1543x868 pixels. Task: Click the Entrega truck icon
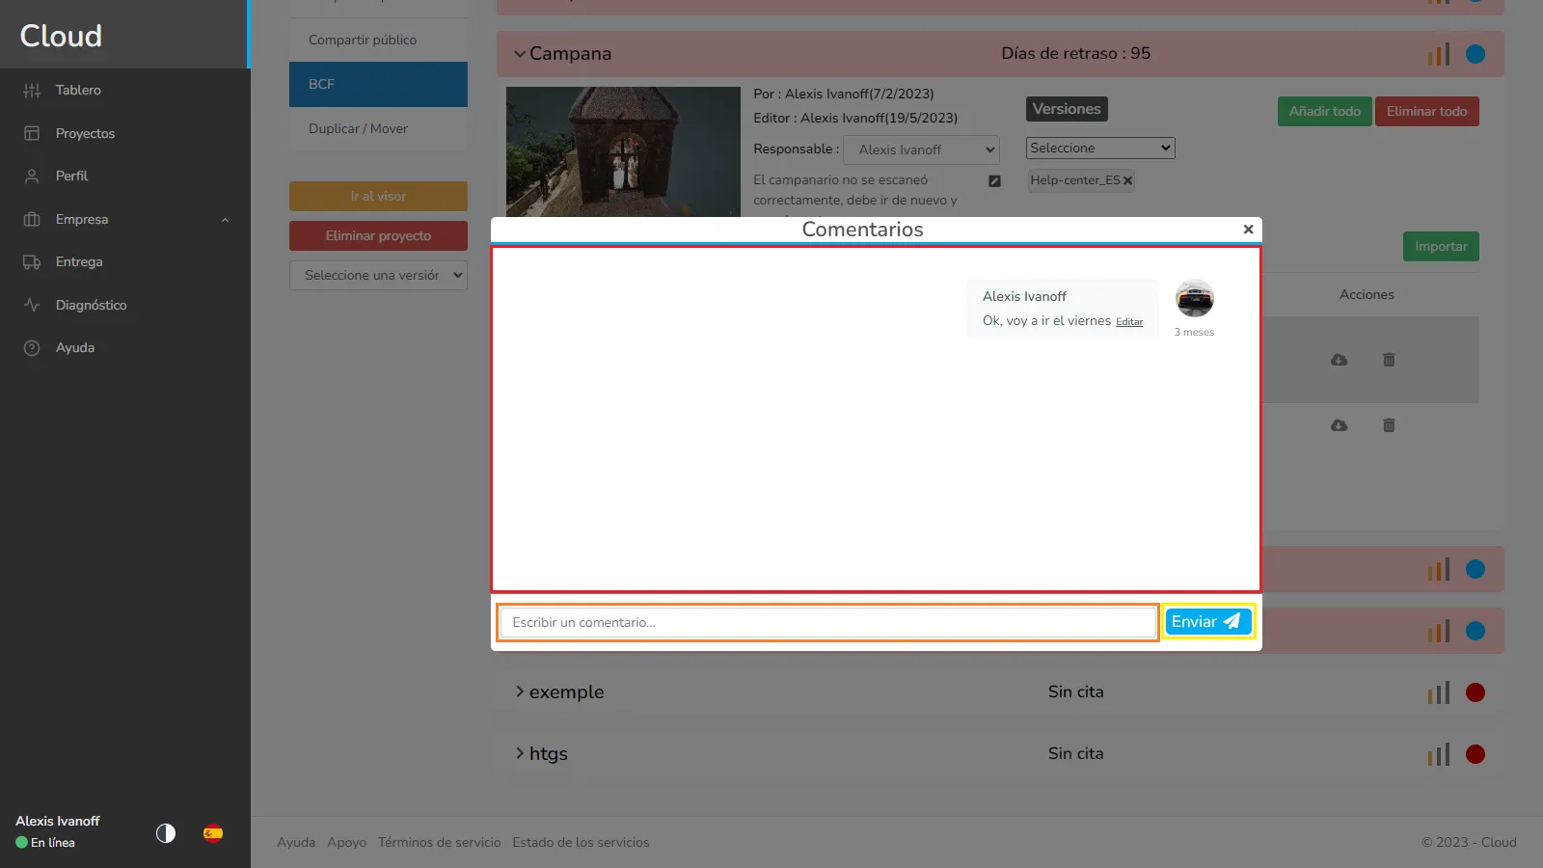pos(32,261)
